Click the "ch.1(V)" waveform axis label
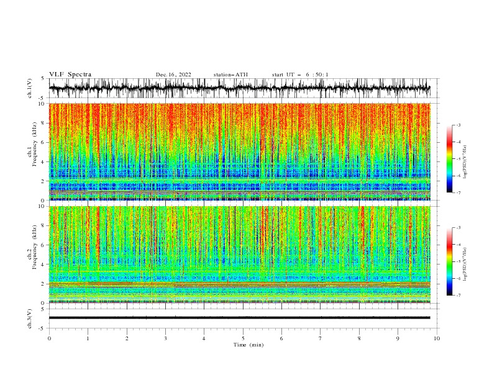The width and height of the screenshot is (492, 380). pyautogui.click(x=30, y=88)
